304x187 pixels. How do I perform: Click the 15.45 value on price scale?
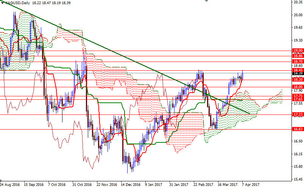coord(298,179)
